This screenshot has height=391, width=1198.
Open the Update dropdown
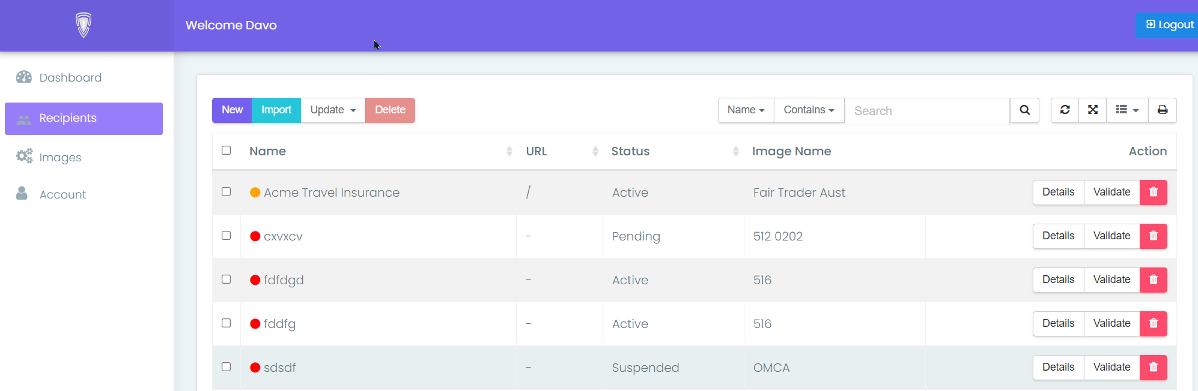coord(333,110)
